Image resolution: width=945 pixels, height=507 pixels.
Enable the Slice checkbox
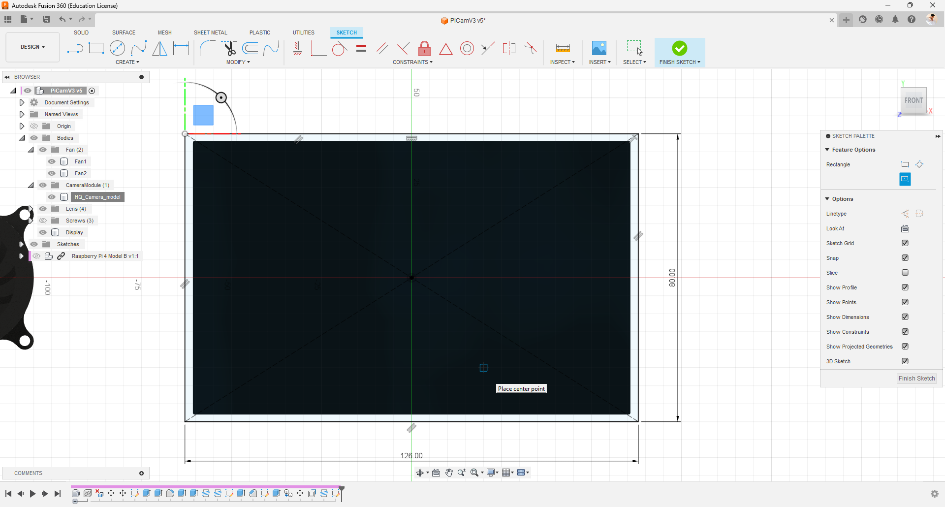point(905,273)
